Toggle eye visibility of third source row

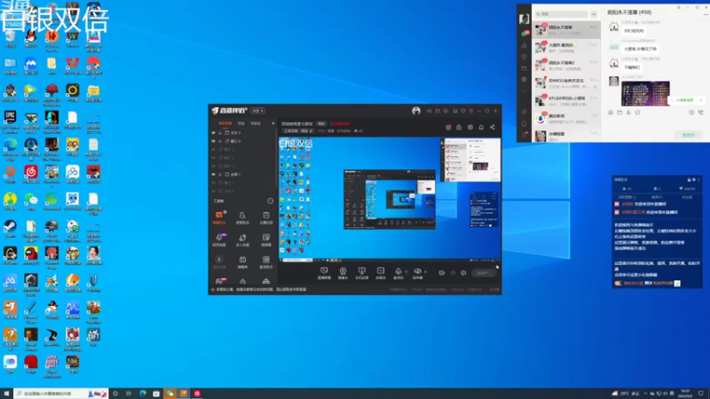(213, 149)
